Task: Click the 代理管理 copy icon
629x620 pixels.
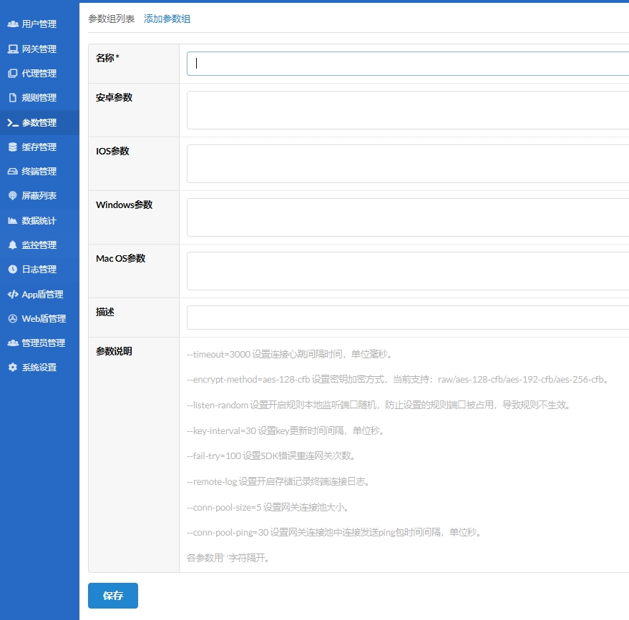Action: [x=13, y=74]
